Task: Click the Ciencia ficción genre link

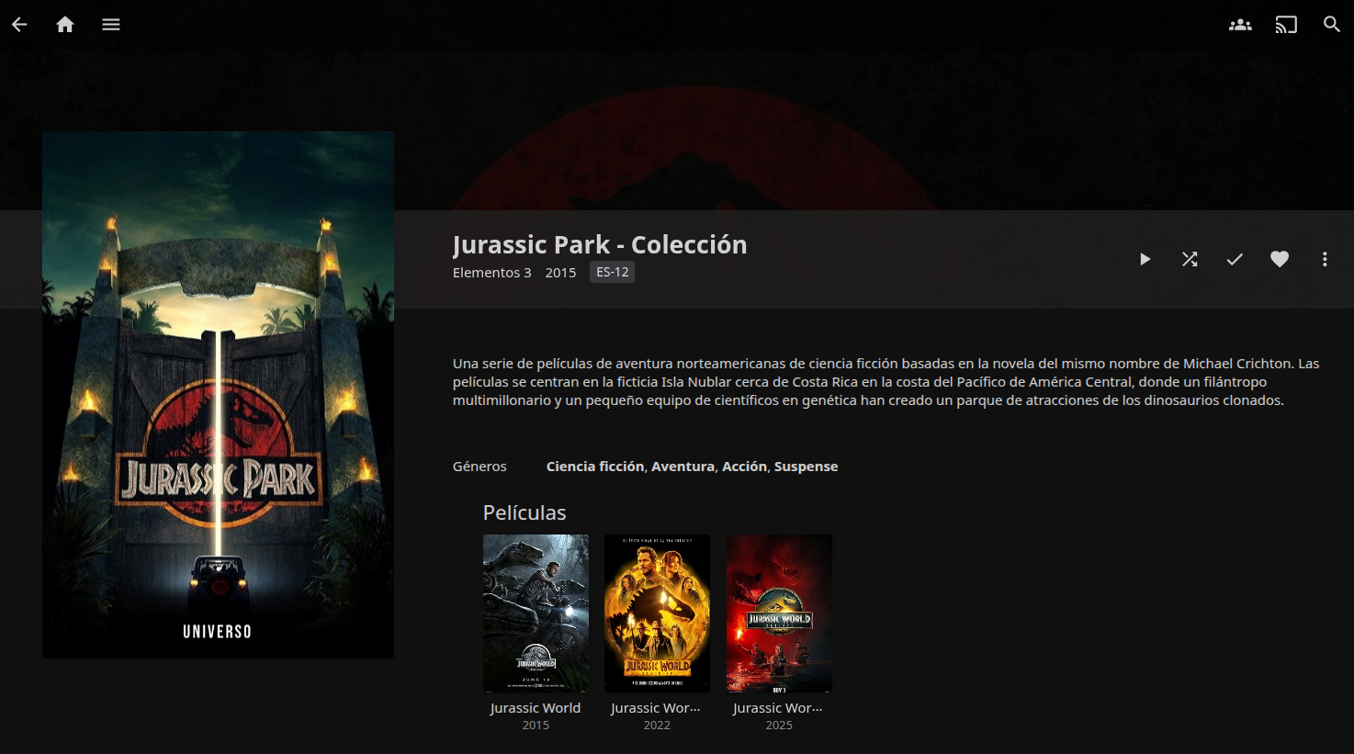Action: point(595,467)
